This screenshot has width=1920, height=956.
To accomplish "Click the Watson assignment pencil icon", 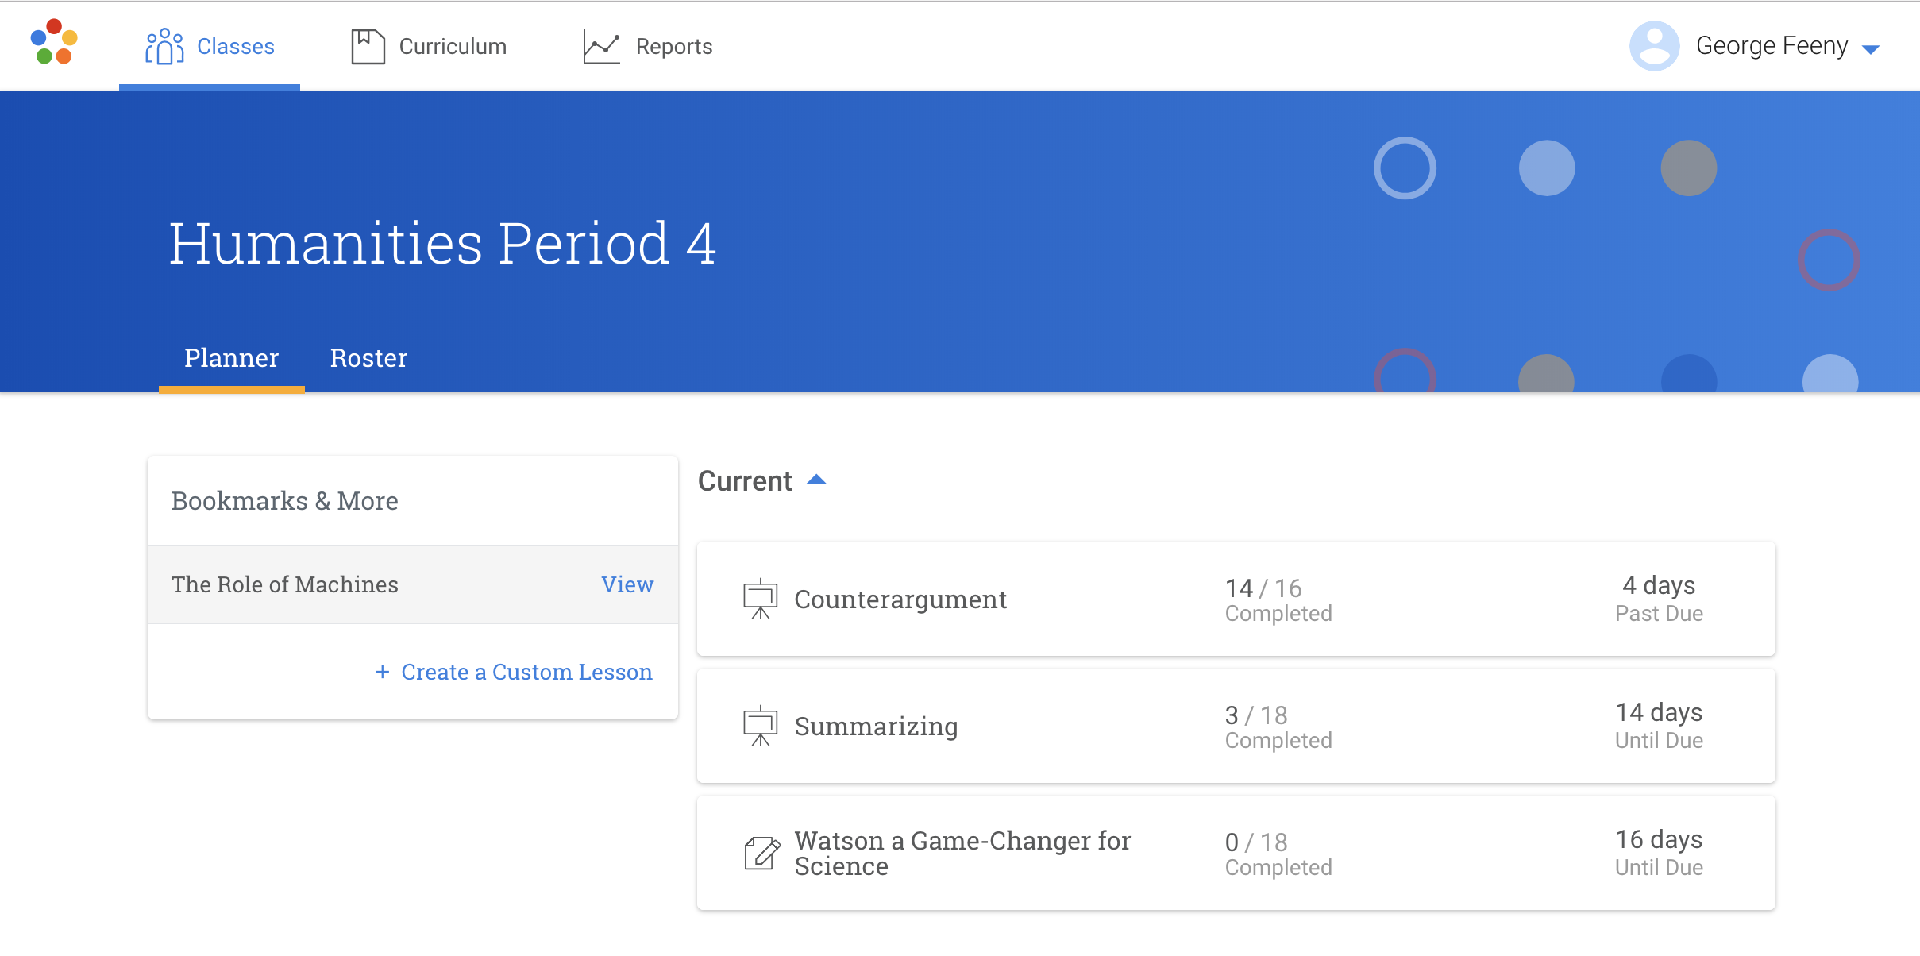I will [x=761, y=854].
